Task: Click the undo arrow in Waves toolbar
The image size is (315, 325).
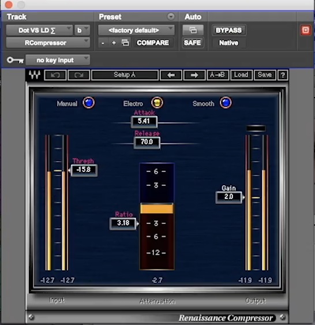Action: [55, 75]
